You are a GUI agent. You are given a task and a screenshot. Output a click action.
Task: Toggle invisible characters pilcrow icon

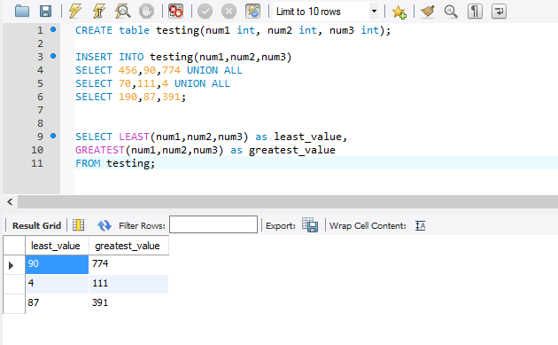click(475, 12)
